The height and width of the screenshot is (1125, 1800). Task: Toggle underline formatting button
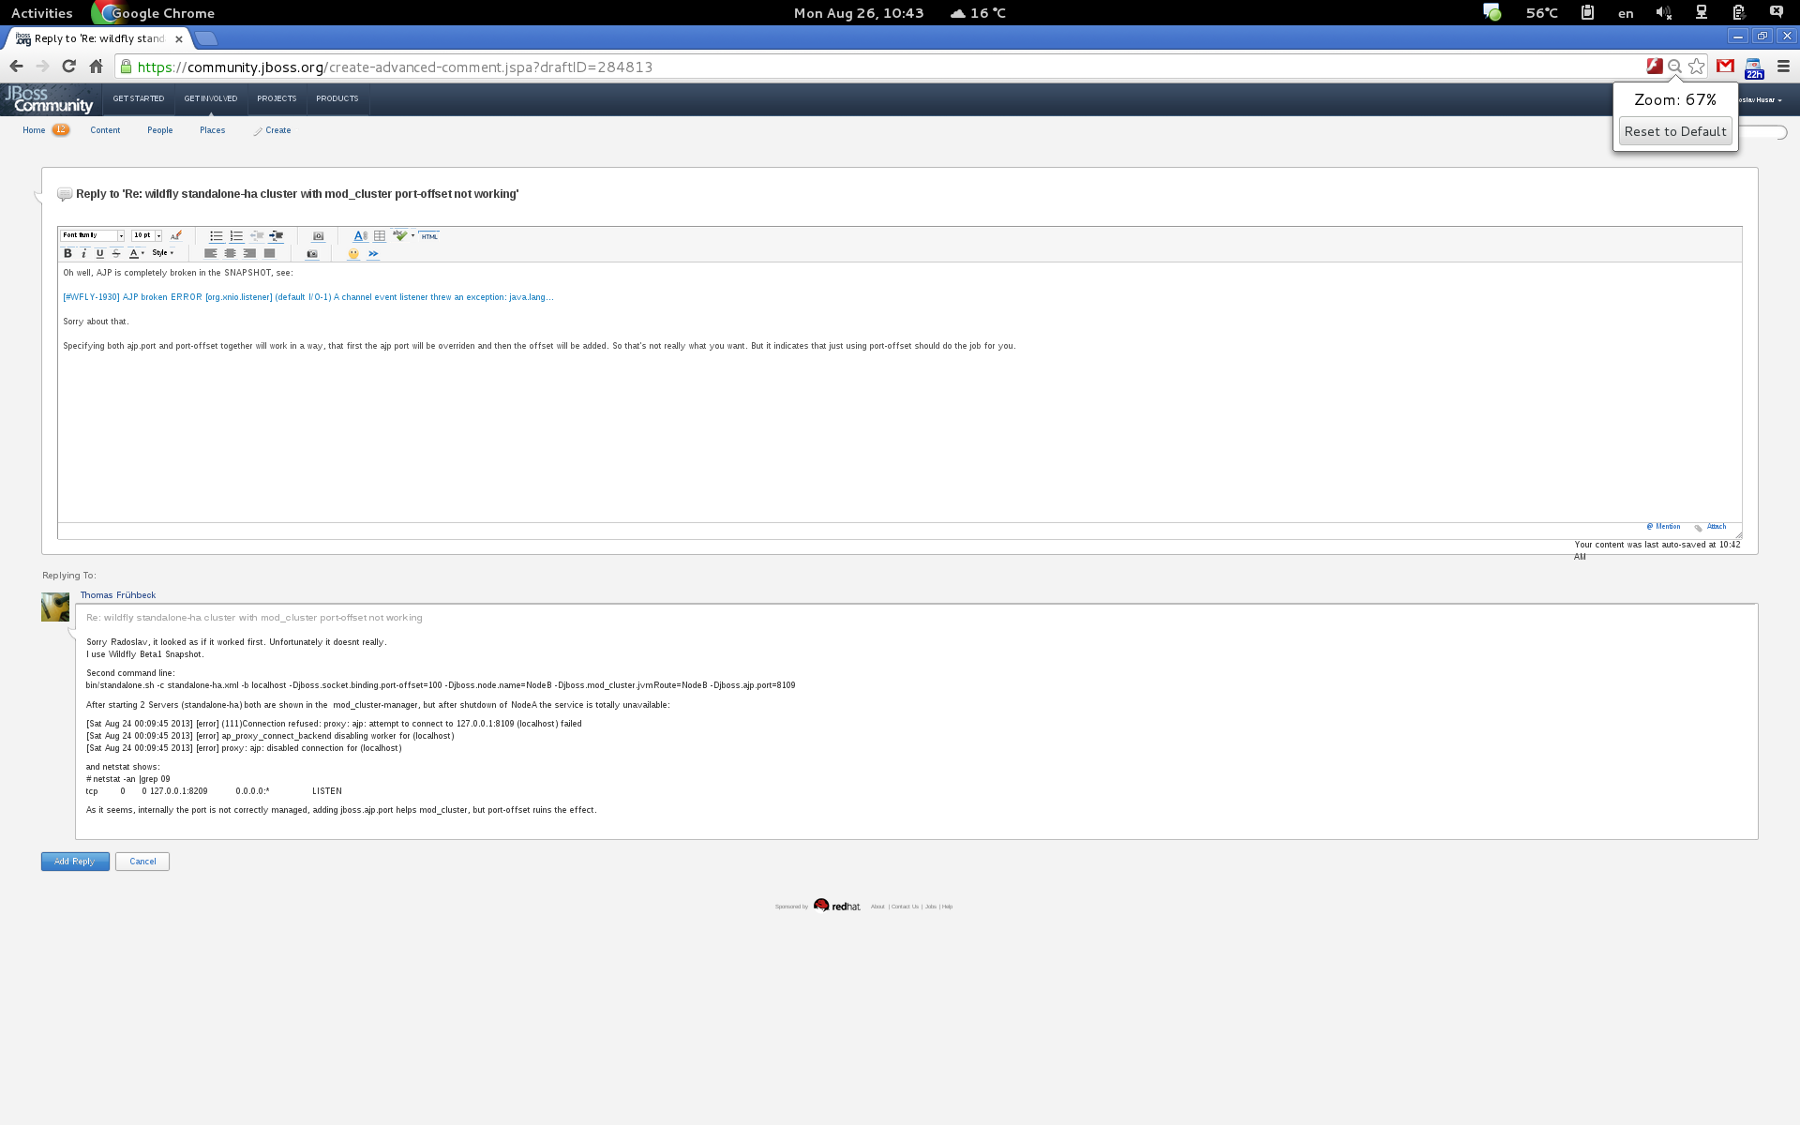tap(99, 253)
